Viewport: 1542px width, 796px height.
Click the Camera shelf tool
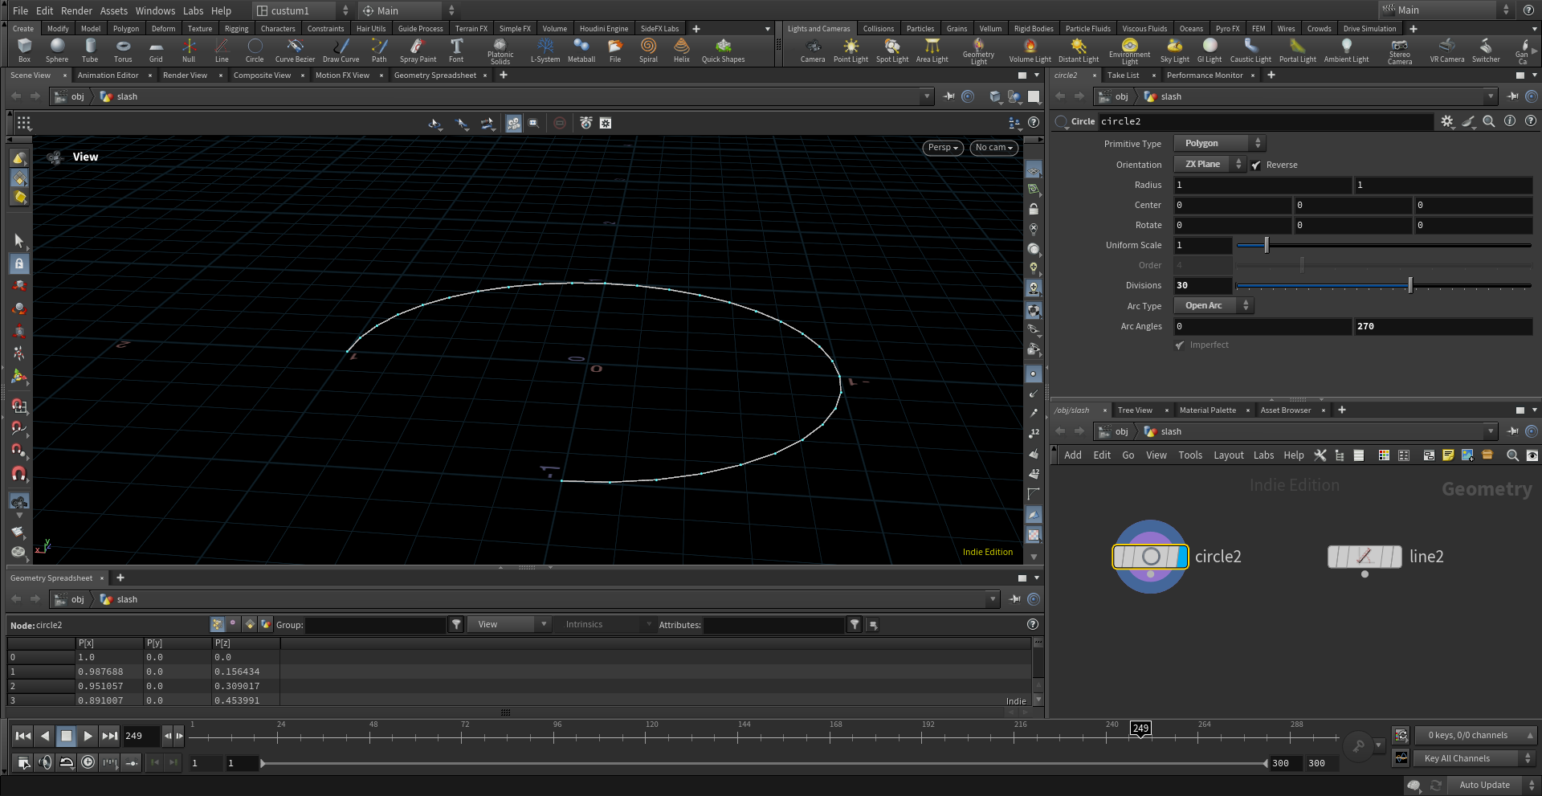tap(813, 50)
